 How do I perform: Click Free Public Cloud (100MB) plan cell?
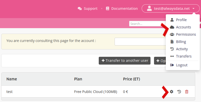(95, 92)
